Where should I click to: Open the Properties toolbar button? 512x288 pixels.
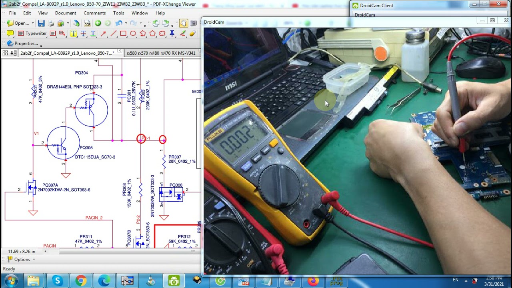coord(23,43)
